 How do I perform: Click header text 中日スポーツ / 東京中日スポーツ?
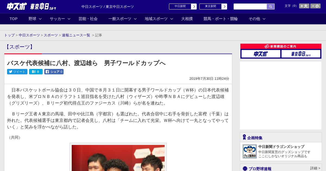pyautogui.click(x=108, y=7)
